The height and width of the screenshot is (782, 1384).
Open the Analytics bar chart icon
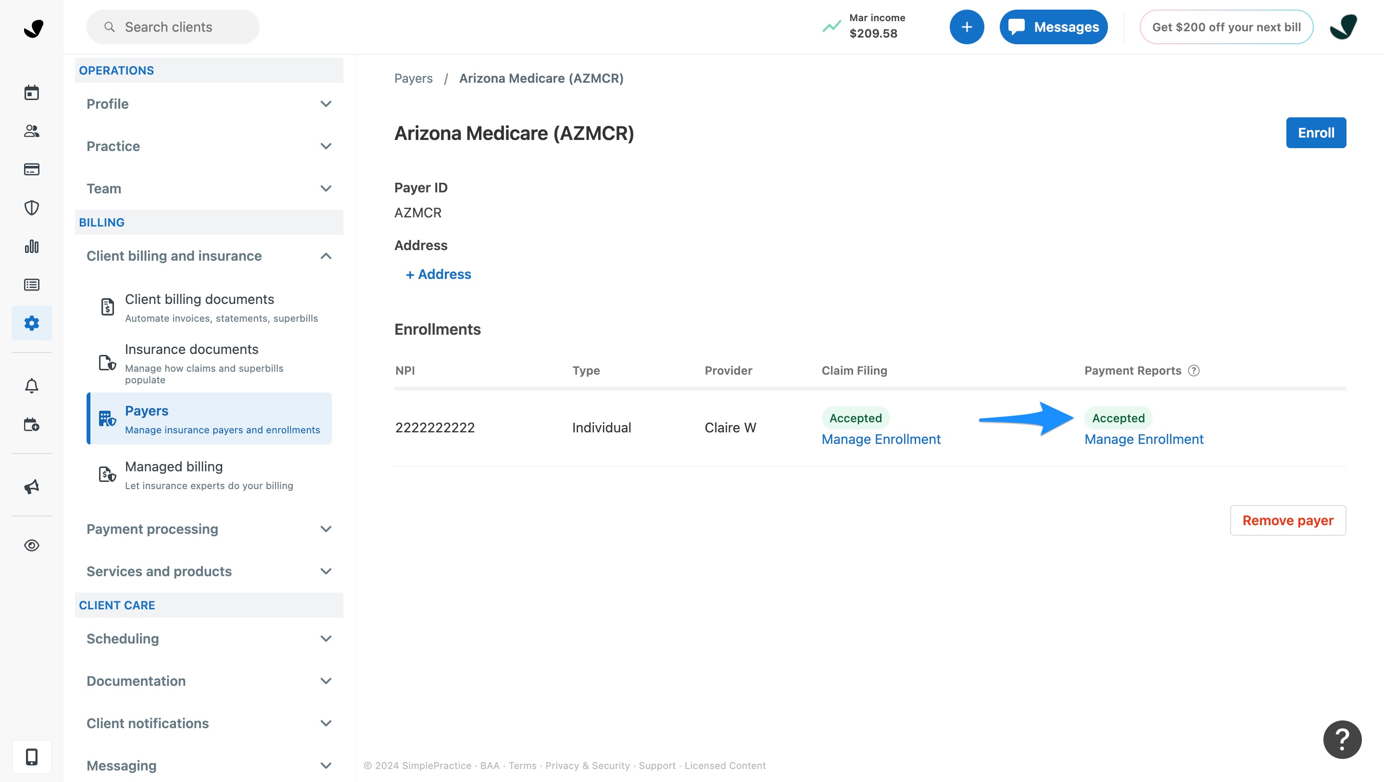point(32,246)
